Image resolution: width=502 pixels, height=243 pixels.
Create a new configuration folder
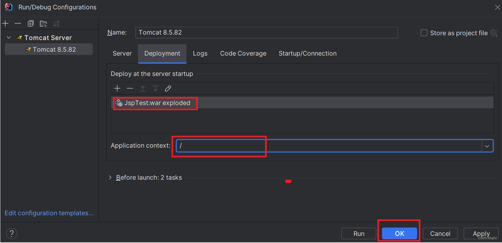point(43,24)
